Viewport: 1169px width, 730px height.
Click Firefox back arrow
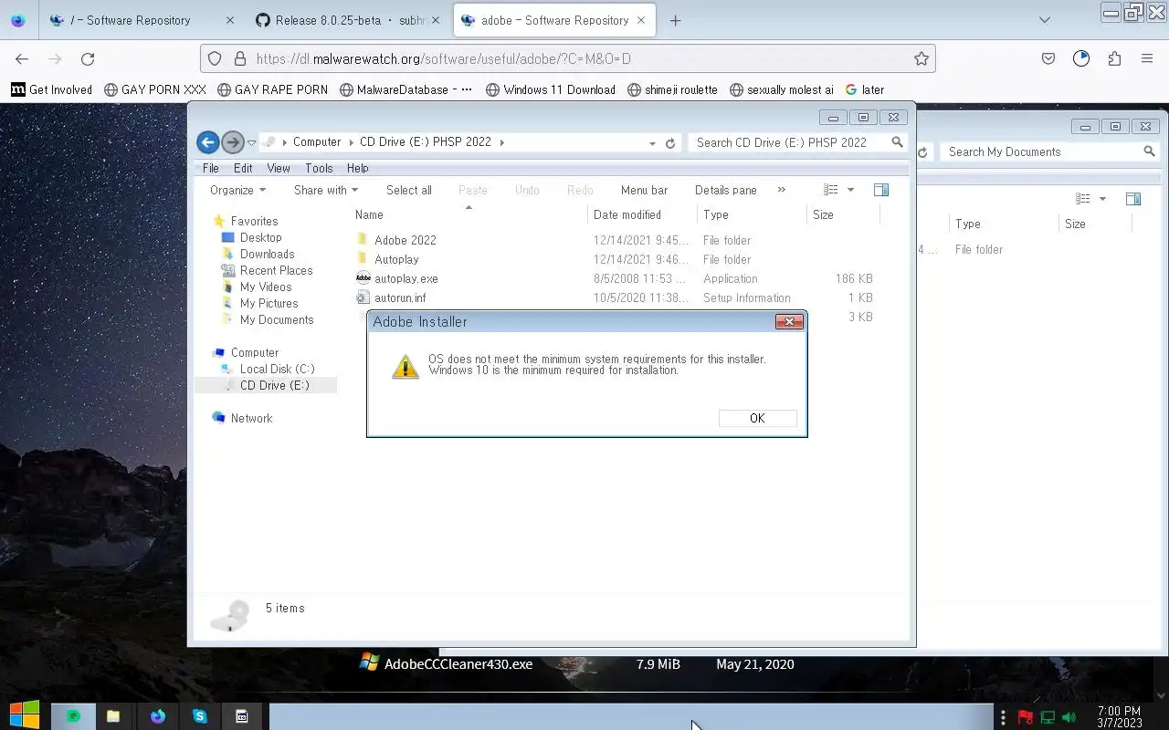click(x=22, y=58)
